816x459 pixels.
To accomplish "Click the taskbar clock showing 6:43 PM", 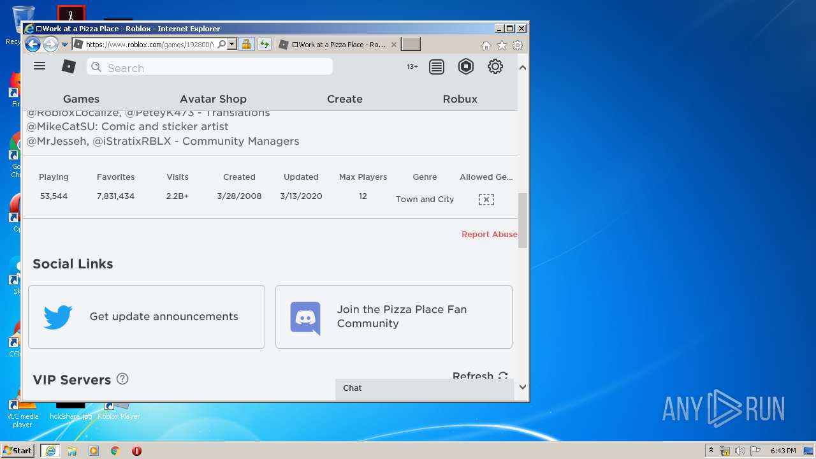I will click(x=783, y=451).
